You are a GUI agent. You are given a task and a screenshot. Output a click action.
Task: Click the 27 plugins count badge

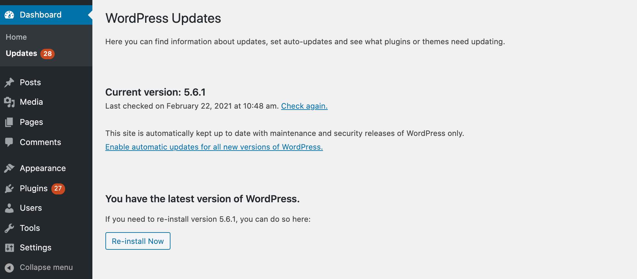[x=58, y=189]
